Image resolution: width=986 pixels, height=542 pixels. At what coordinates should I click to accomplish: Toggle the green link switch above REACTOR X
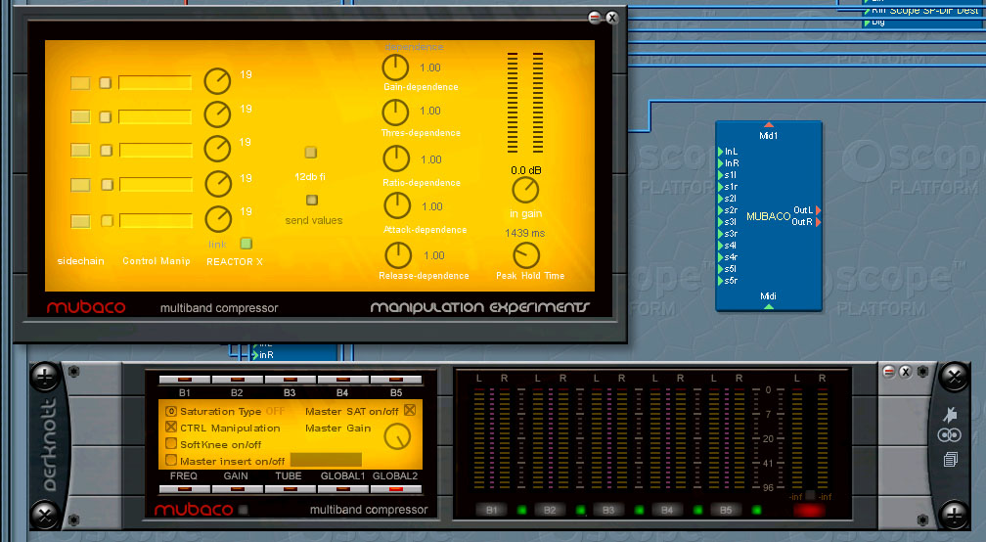[x=246, y=244]
